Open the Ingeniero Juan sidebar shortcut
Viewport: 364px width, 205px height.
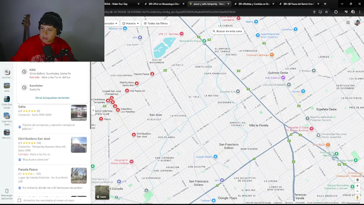[x=7, y=119]
